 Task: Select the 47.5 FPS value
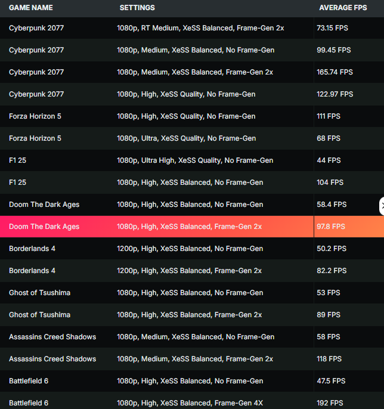coord(331,381)
